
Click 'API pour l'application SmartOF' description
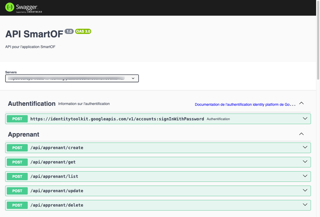(30, 47)
